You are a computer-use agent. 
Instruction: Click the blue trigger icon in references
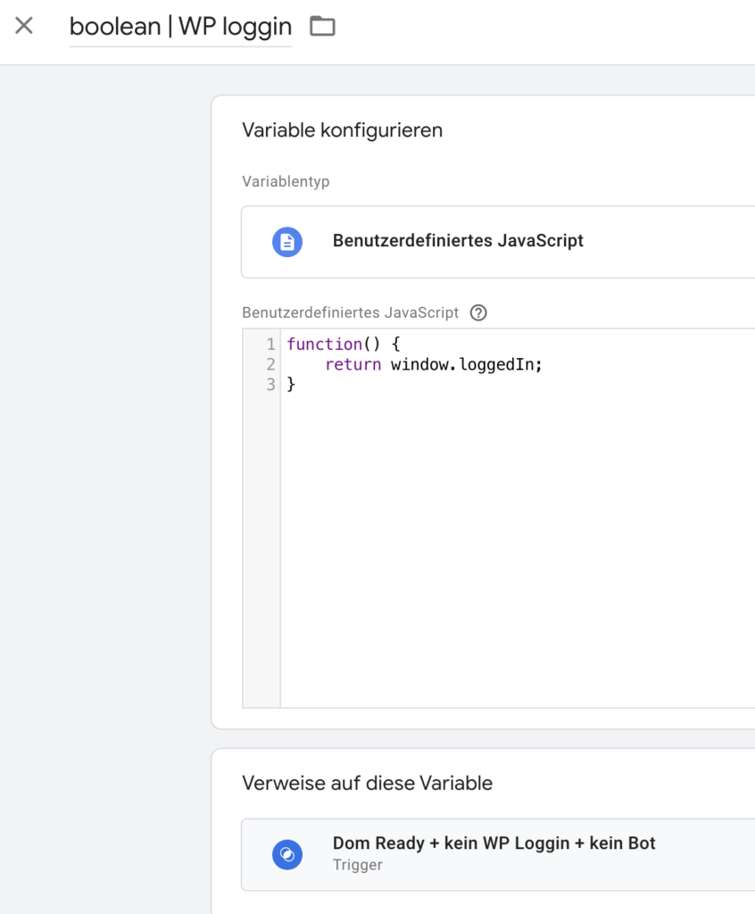point(287,854)
